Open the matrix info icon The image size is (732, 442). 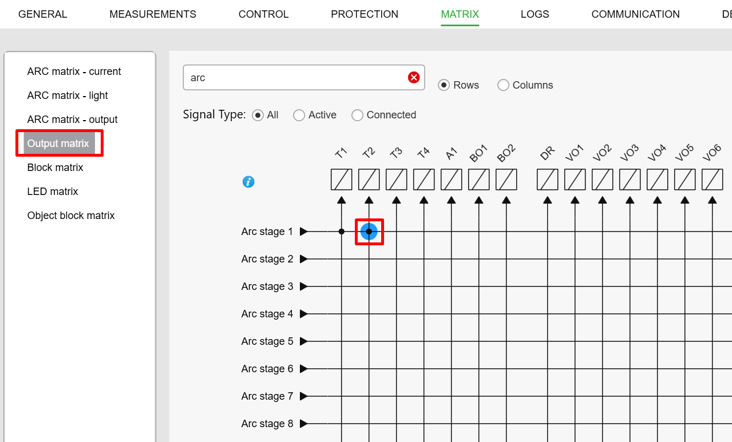pos(248,182)
